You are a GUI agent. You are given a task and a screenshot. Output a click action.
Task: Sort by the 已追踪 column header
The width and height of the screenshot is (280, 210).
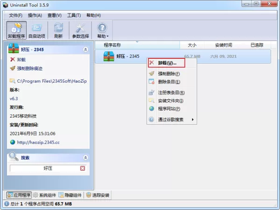(257, 45)
